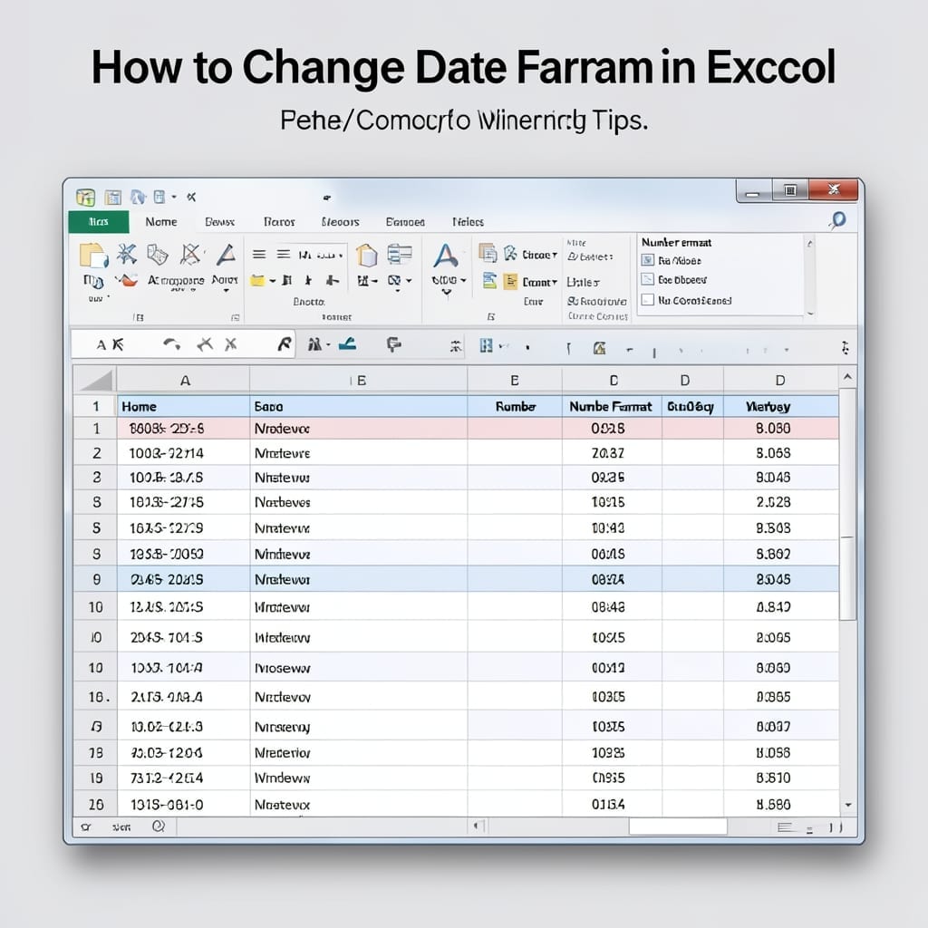This screenshot has height=928, width=928.
Task: Open the dropdown arrow beside the yellow fill icon
Action: [273, 281]
